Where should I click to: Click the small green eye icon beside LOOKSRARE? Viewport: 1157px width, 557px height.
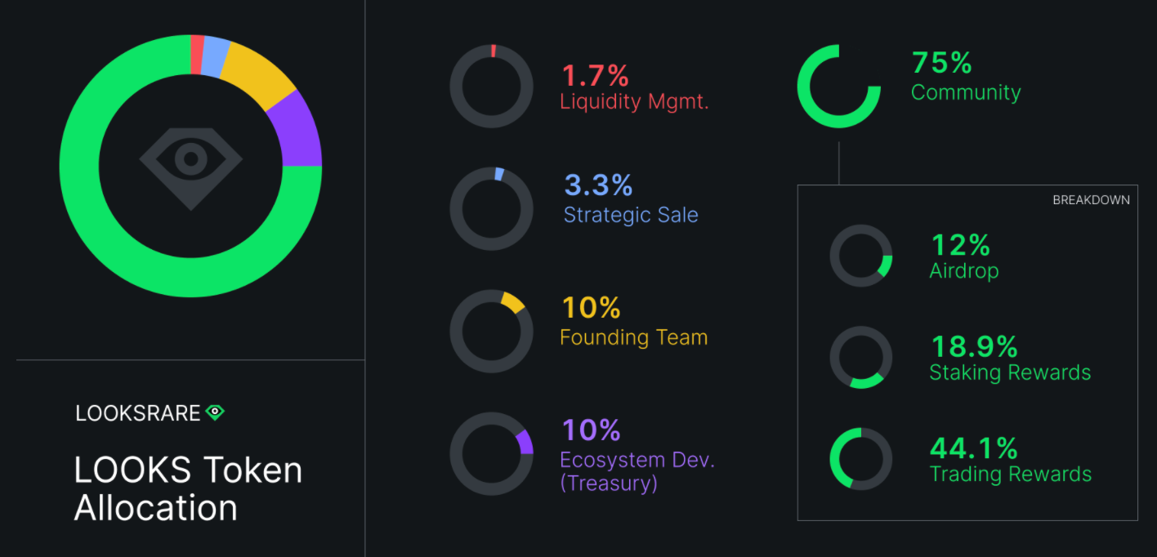(x=215, y=412)
